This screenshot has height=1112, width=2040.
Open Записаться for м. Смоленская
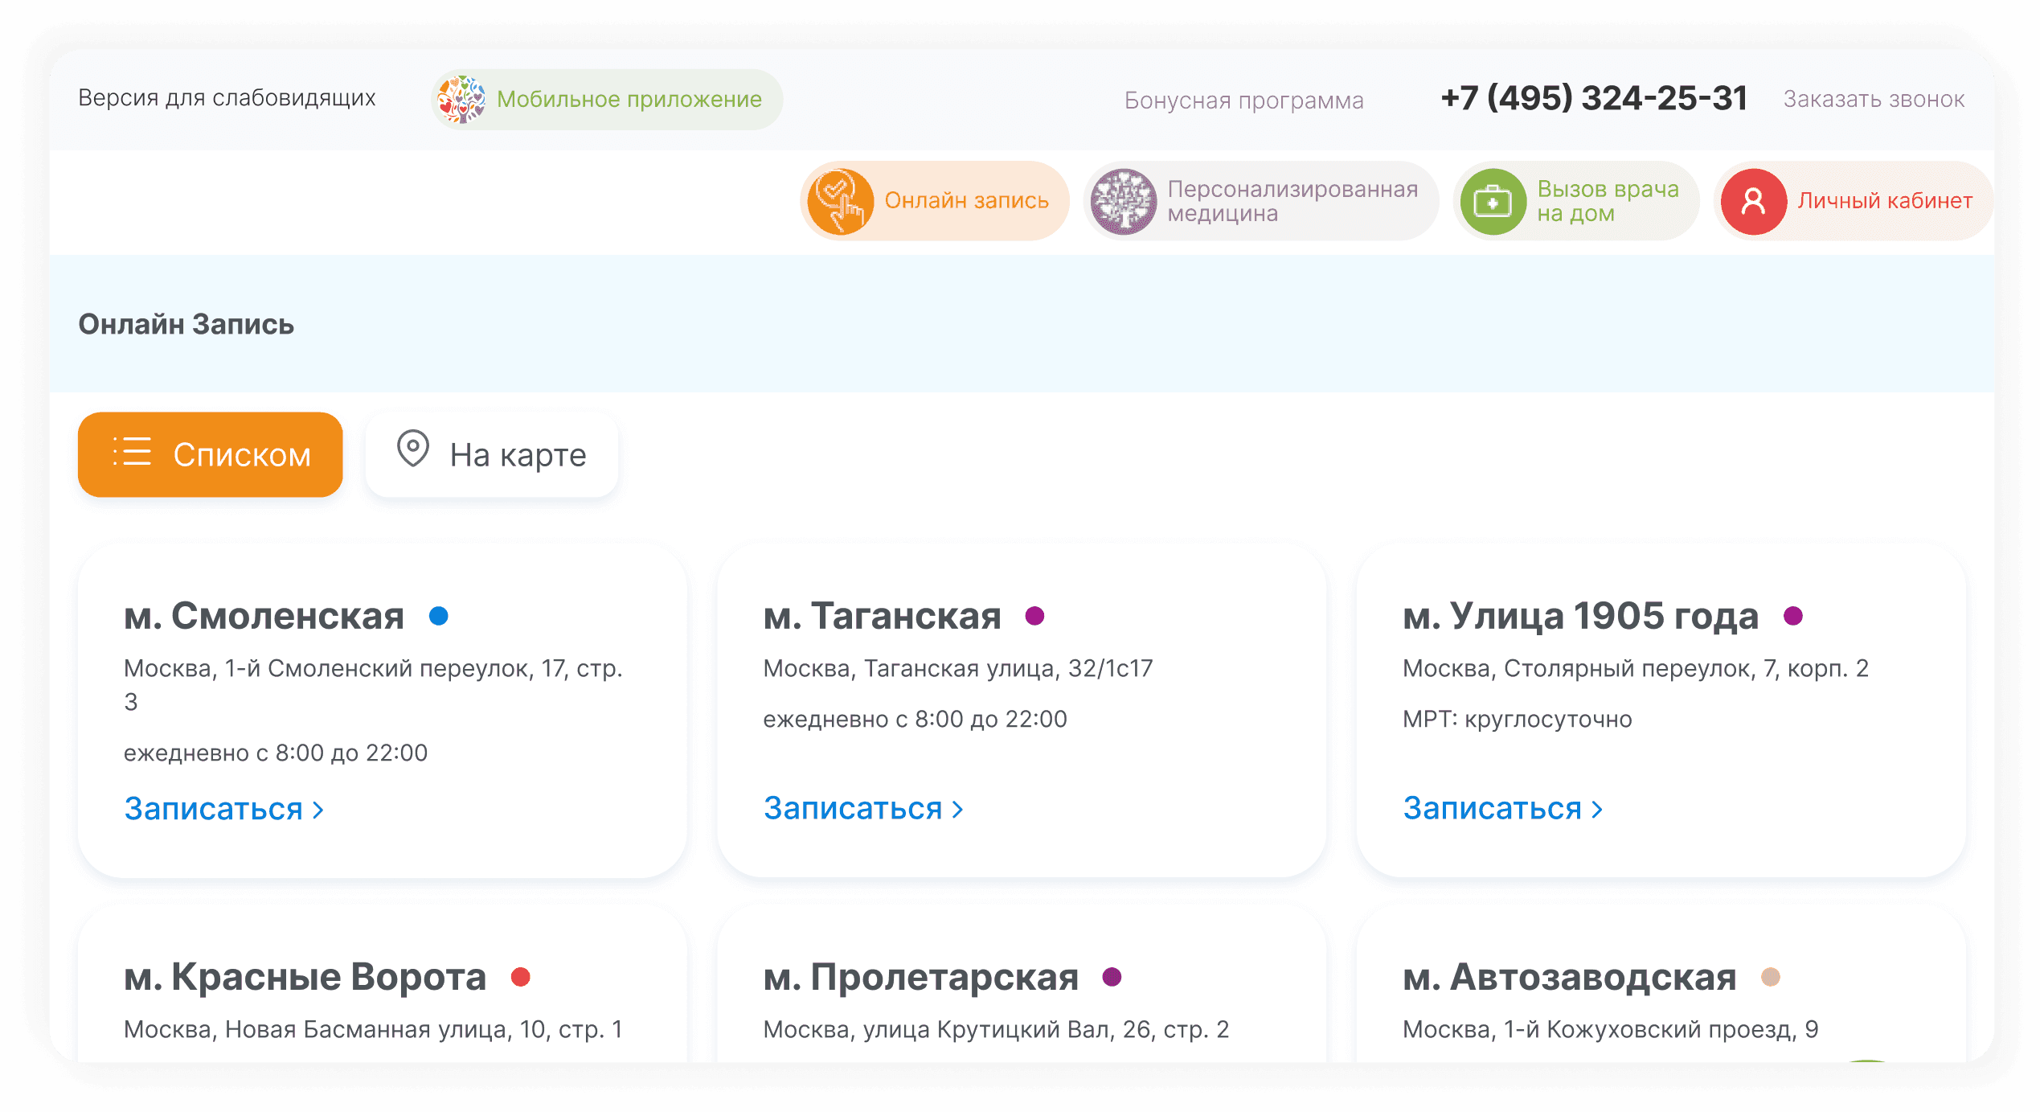(224, 809)
